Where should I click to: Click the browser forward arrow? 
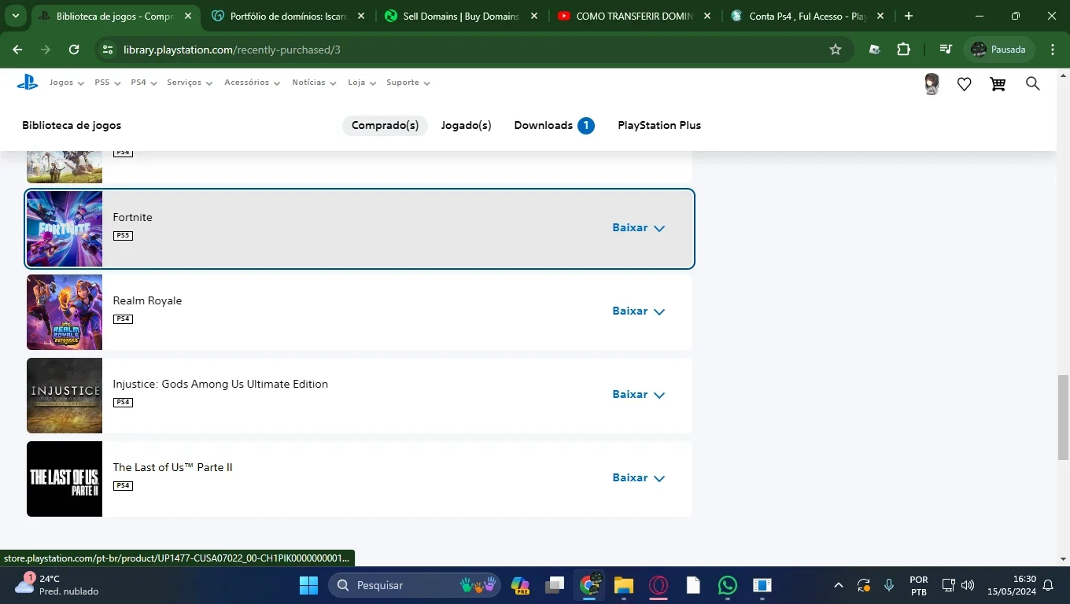pos(46,50)
